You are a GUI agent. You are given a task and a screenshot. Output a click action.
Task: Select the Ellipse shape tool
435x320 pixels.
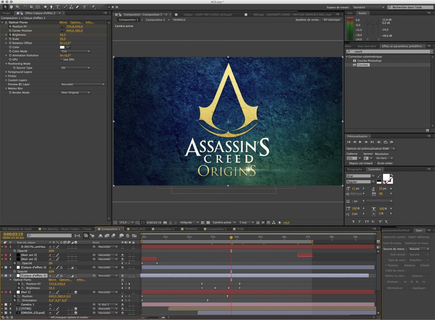pyautogui.click(x=46, y=7)
